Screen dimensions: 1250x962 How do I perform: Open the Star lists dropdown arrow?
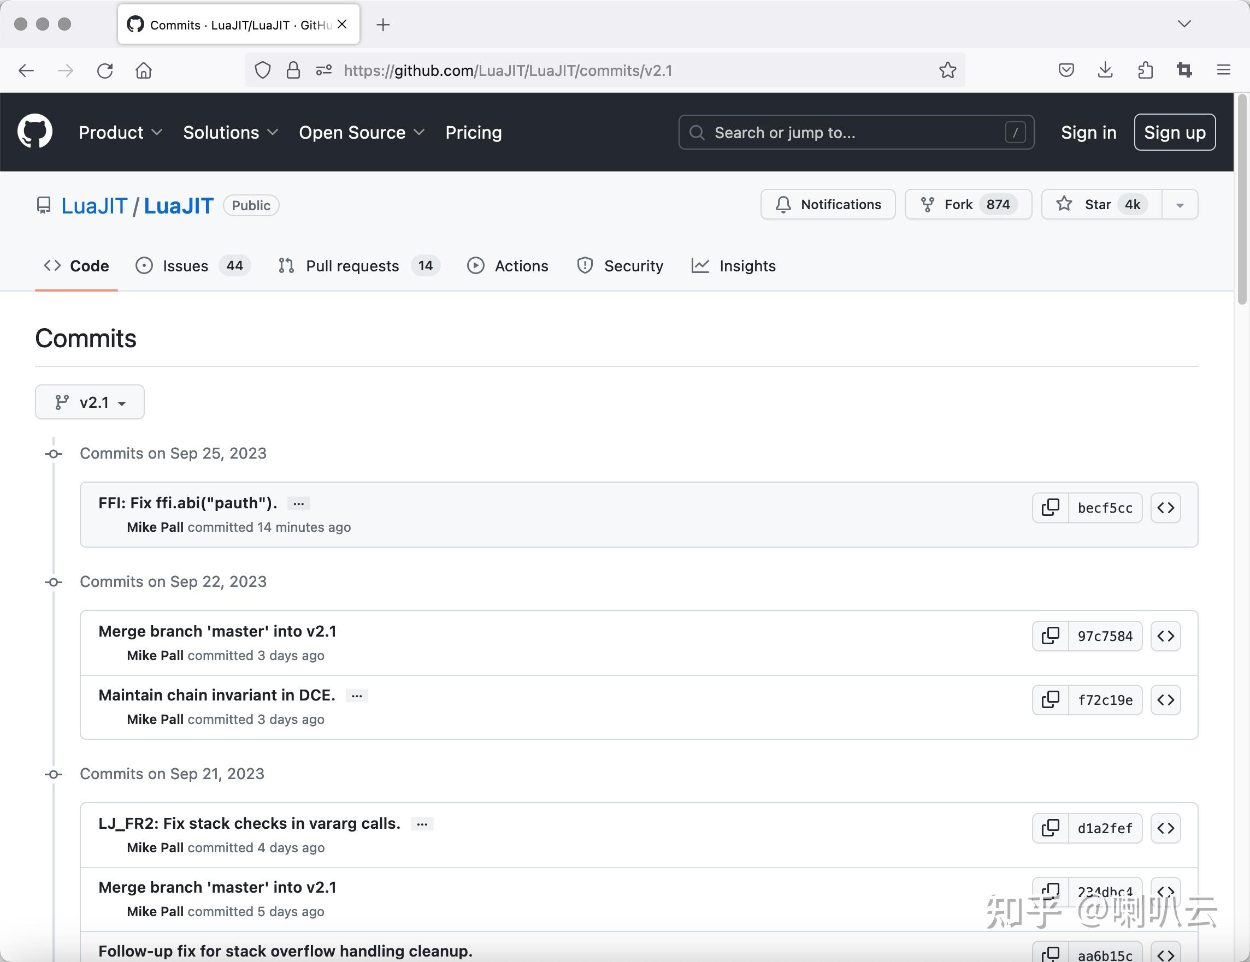pyautogui.click(x=1180, y=205)
